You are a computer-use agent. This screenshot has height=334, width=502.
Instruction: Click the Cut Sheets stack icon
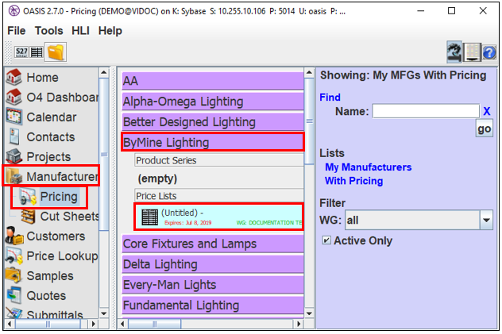tap(28, 217)
